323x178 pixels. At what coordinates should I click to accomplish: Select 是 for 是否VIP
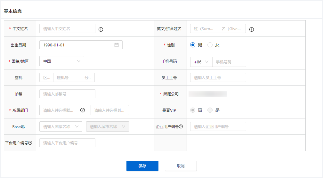click(x=210, y=110)
